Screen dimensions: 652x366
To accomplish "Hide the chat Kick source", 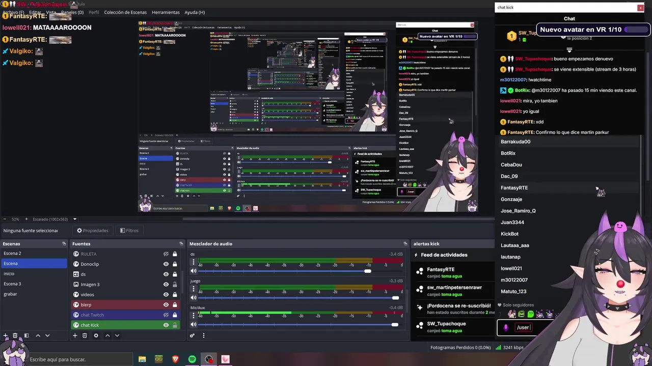I will [166, 325].
